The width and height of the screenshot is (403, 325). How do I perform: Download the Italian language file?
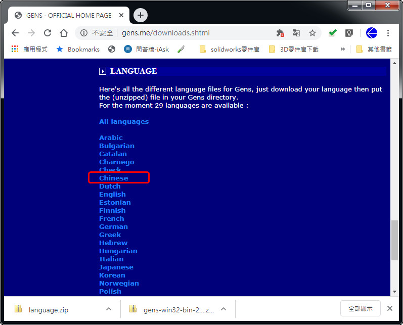(x=111, y=259)
